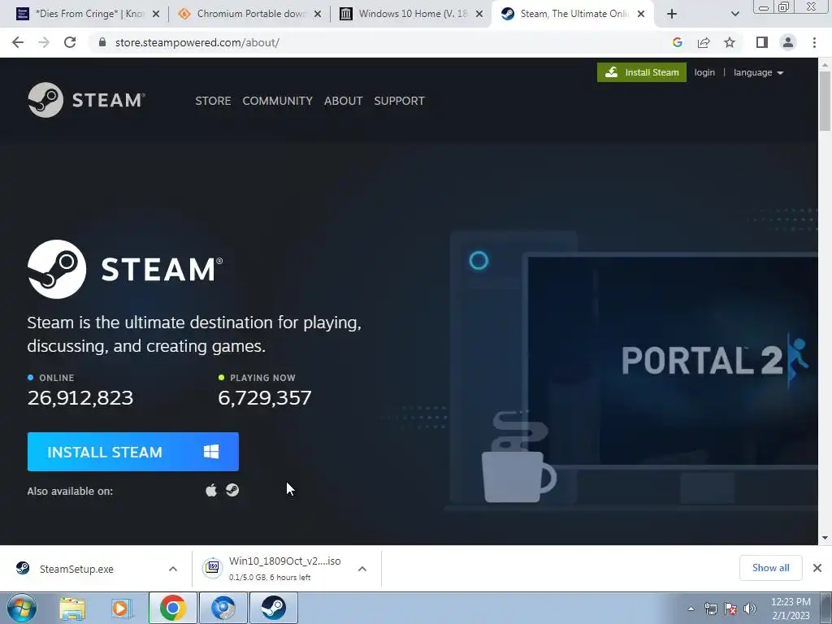Reload the current page
The image size is (832, 624).
pos(70,42)
